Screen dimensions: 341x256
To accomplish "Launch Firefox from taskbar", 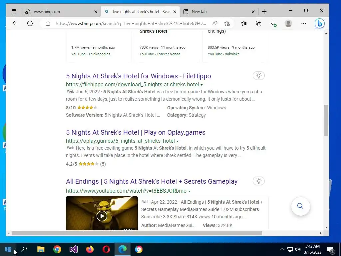I will click(x=90, y=249).
